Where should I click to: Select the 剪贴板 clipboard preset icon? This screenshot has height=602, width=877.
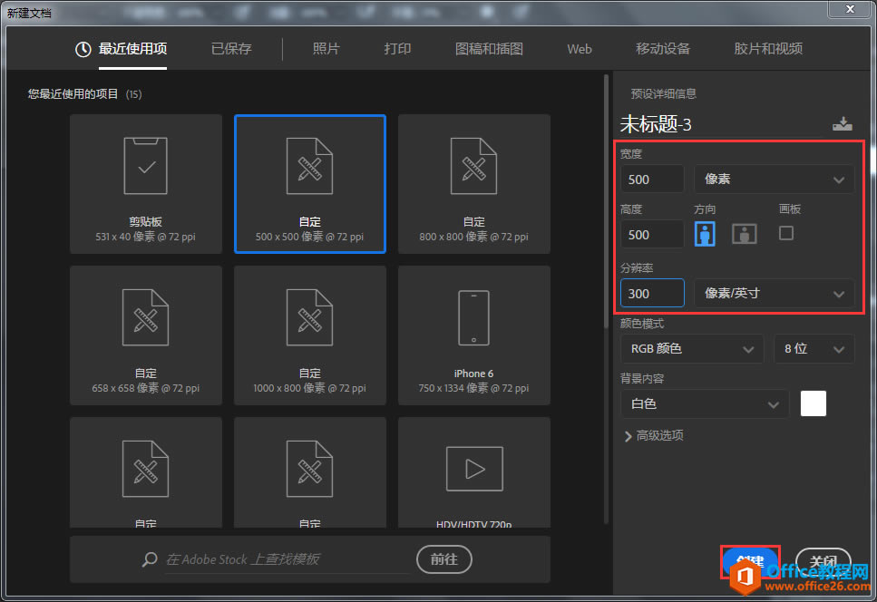pos(145,166)
